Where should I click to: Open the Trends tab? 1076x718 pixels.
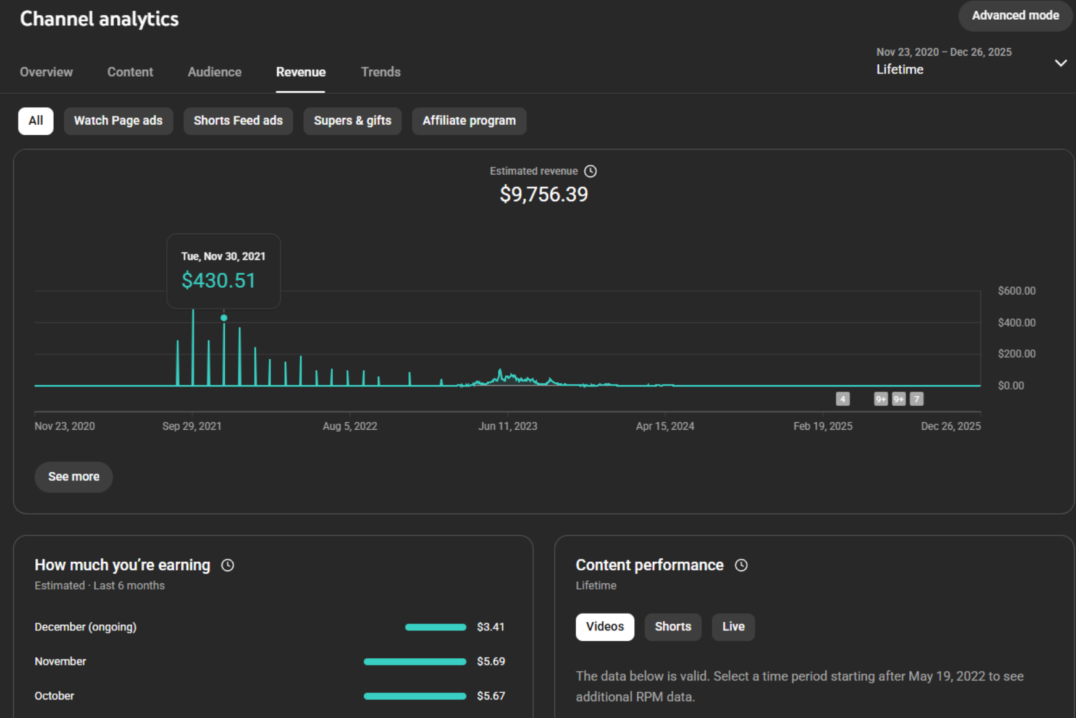[380, 72]
